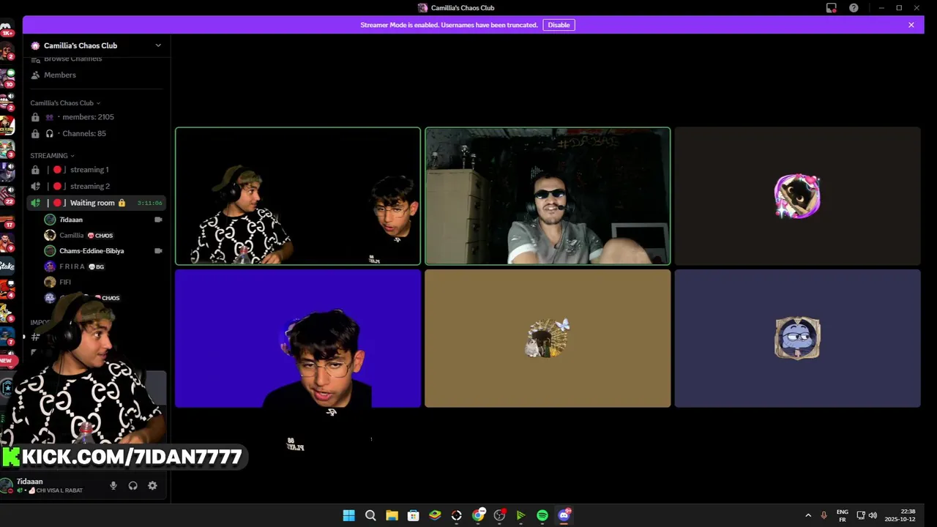Click the camera icon next to Chams-Eddine-Bibiya
Screen dimensions: 937x527
click(x=158, y=251)
